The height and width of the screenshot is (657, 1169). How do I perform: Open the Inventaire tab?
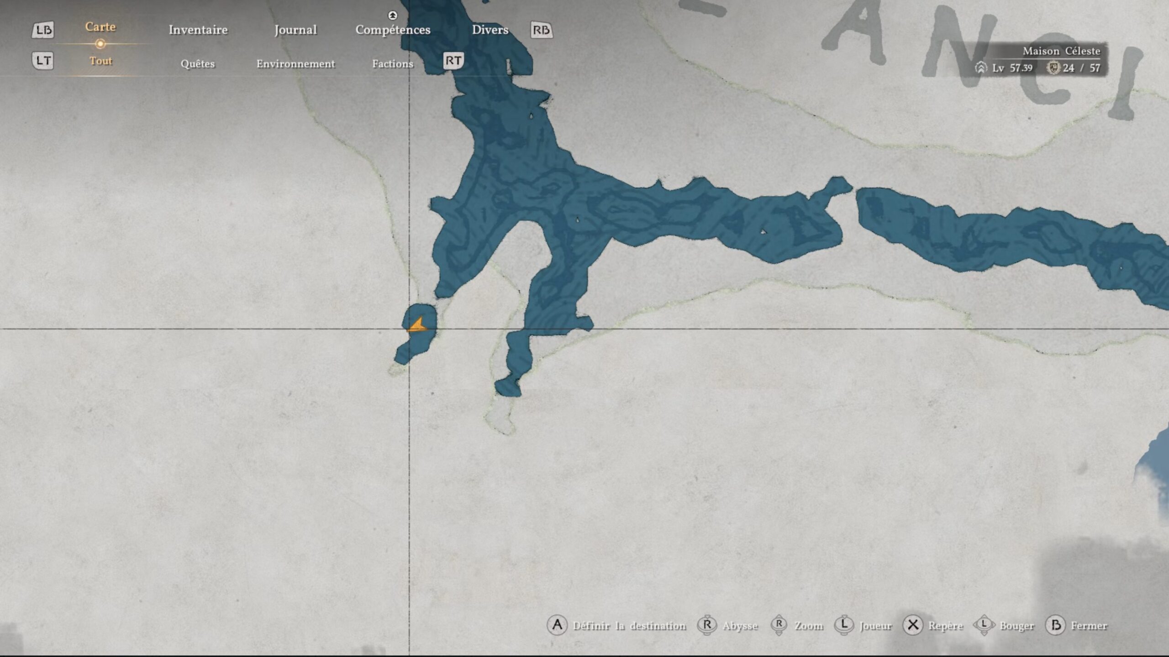click(x=198, y=30)
